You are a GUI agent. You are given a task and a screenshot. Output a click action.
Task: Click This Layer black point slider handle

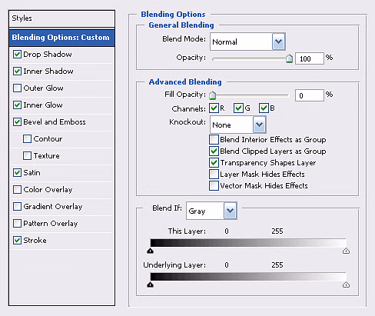pyautogui.click(x=151, y=251)
